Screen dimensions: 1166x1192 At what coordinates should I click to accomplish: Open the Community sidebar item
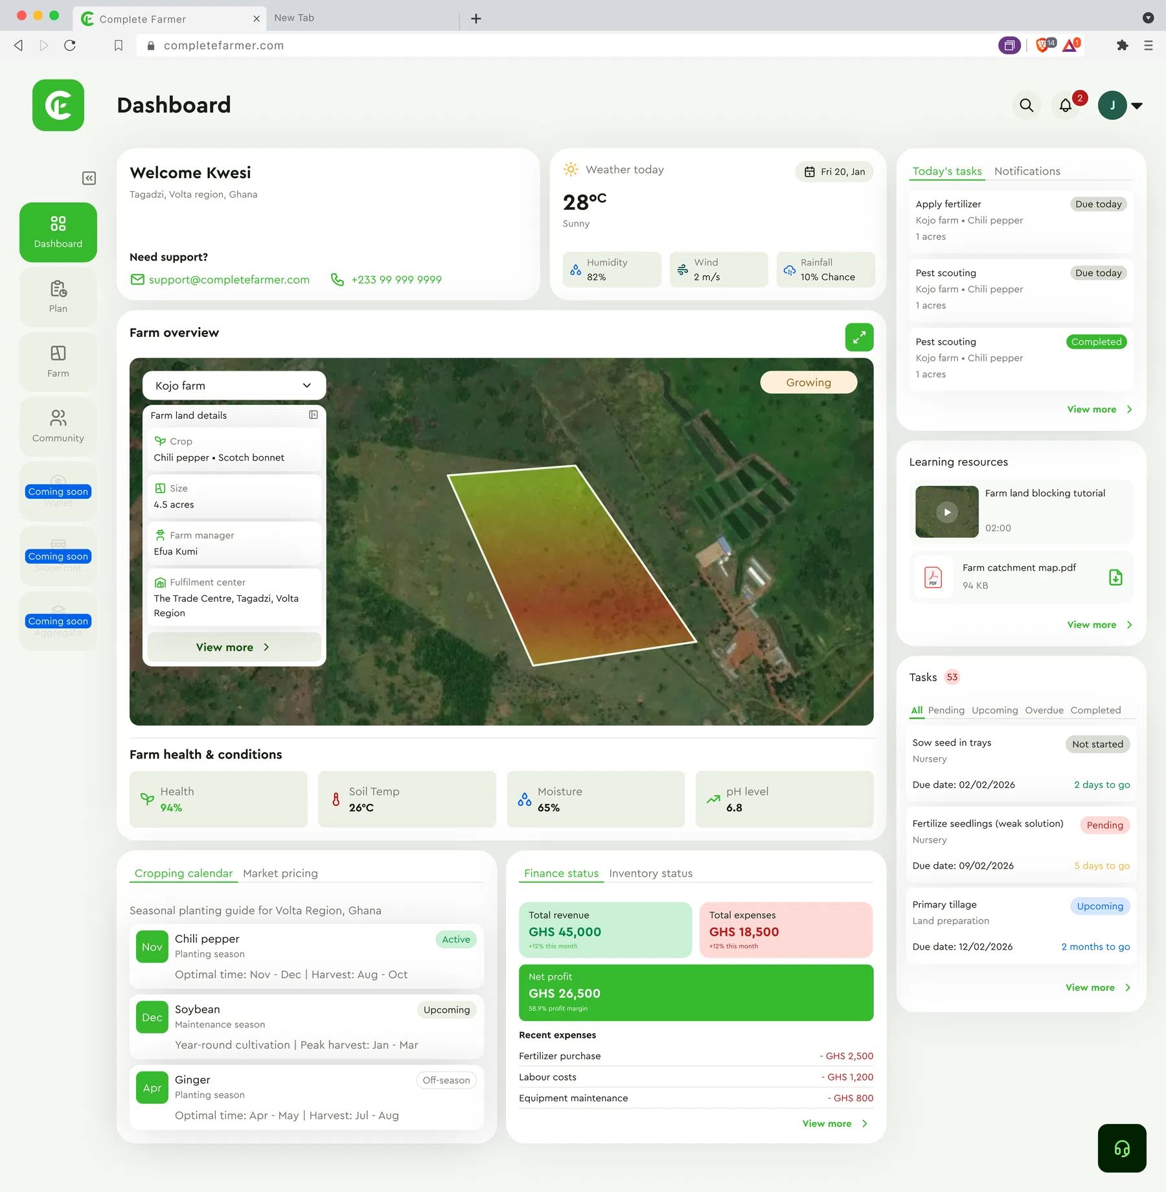click(58, 427)
